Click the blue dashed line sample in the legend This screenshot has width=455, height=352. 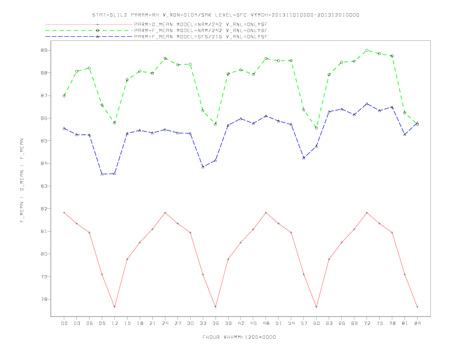click(x=89, y=37)
